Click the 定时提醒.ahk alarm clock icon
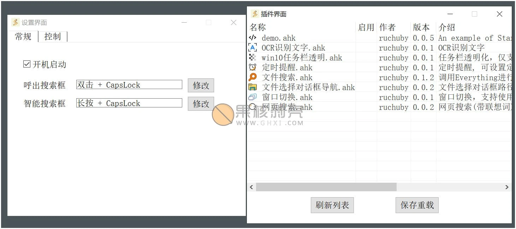This screenshot has width=516, height=229. pyautogui.click(x=253, y=67)
